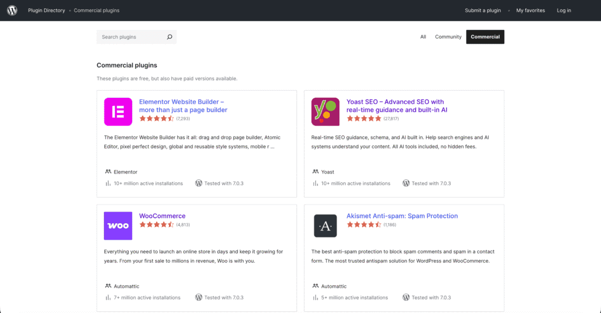This screenshot has height=313, width=601.
Task: Click the Yoast author name
Action: pos(327,172)
